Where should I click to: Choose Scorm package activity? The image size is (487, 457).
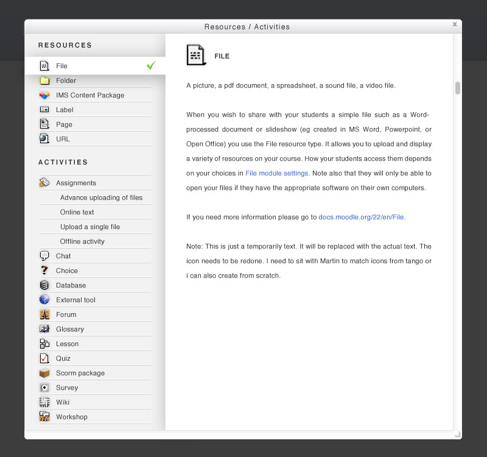tap(95, 373)
